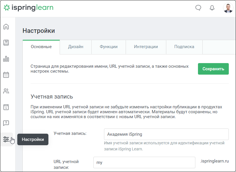This screenshot has height=172, width=236.
Task: Click the 'URL учетной записи:' field label
Action: (x=66, y=164)
